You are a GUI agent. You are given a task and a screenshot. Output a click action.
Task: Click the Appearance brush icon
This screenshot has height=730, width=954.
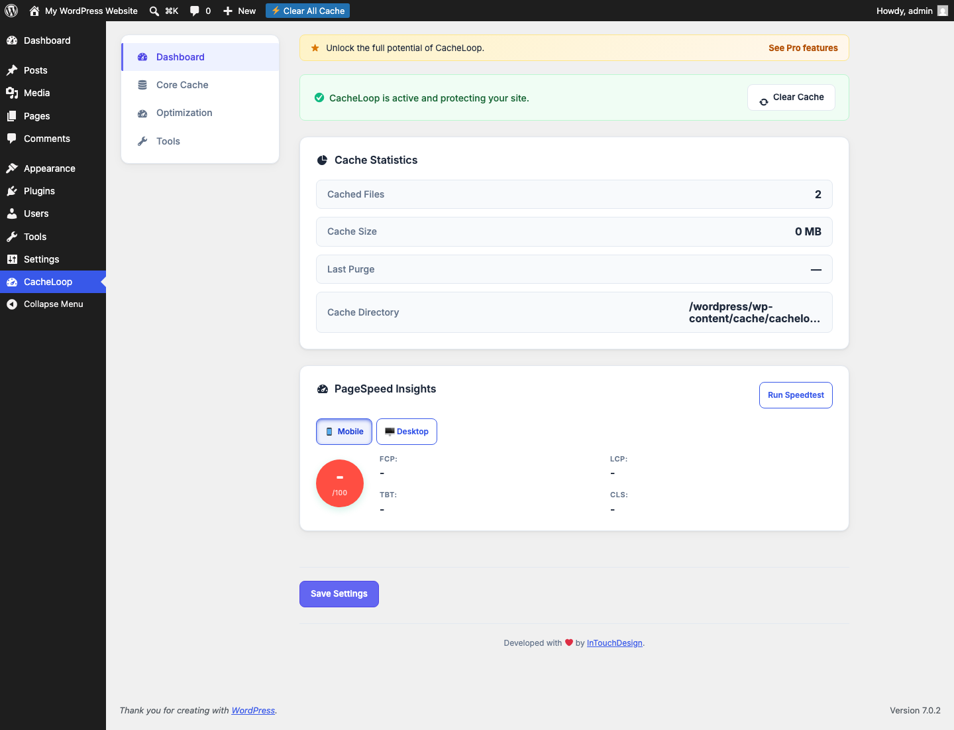tap(12, 168)
